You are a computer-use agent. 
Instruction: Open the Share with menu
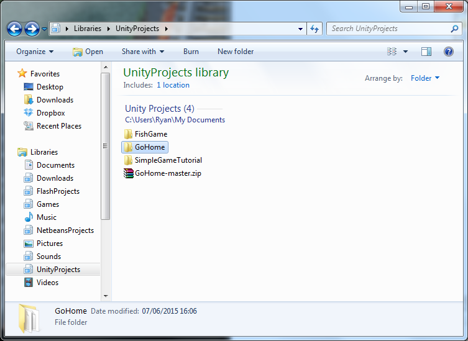pyautogui.click(x=143, y=52)
